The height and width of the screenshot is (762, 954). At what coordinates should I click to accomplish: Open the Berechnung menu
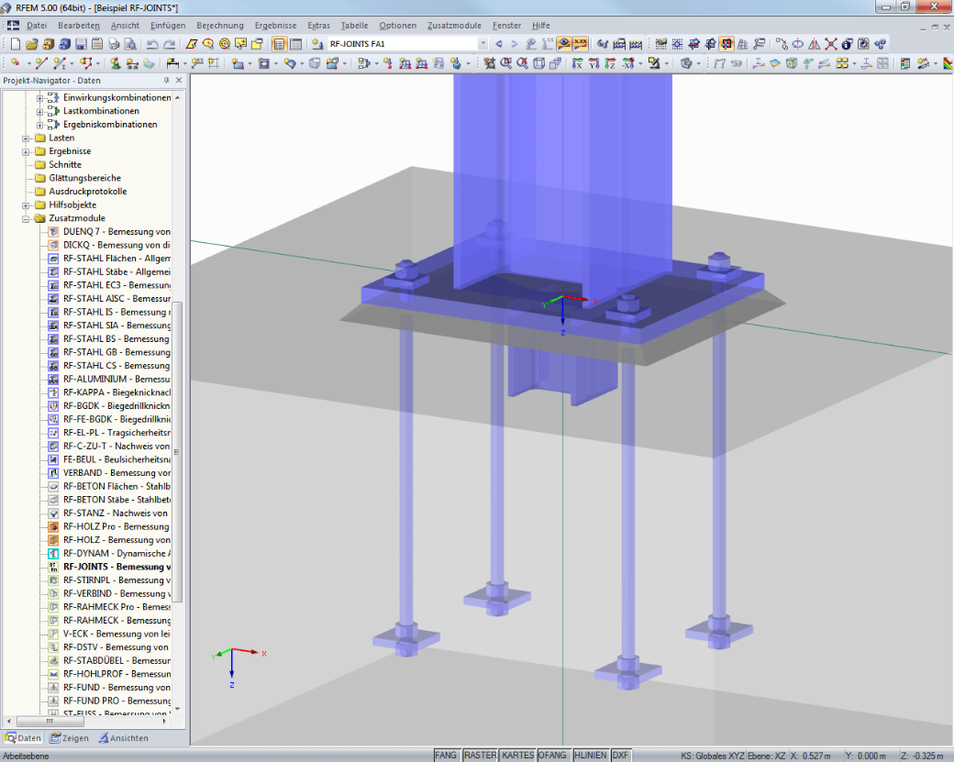point(219,26)
